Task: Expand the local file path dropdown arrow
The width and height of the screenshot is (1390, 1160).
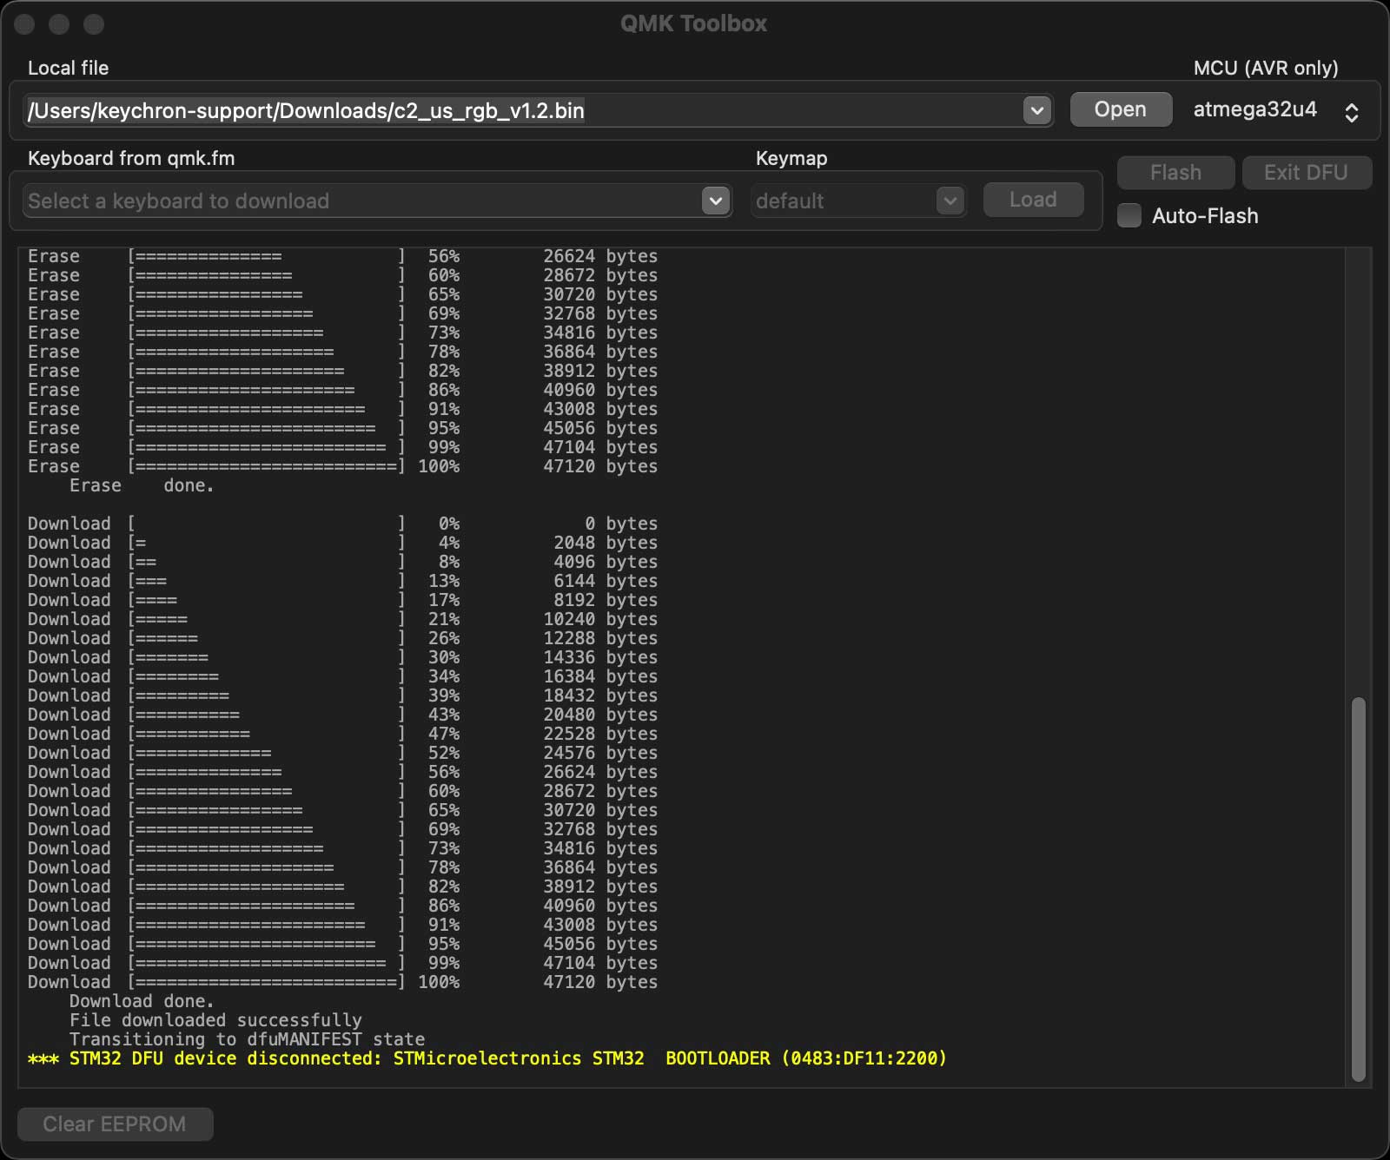Action: [x=1036, y=110]
